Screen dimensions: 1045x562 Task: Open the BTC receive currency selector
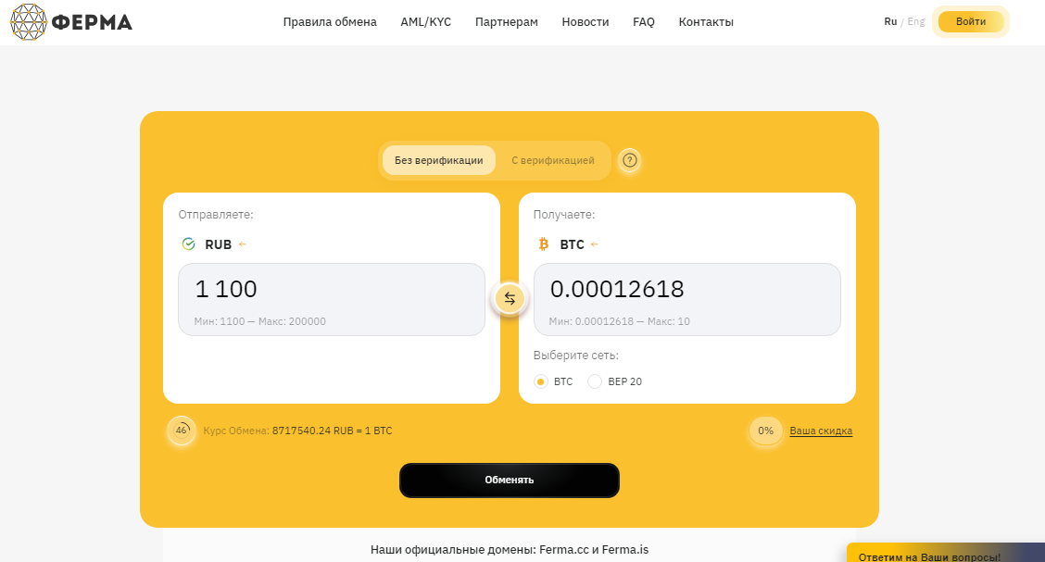point(568,244)
